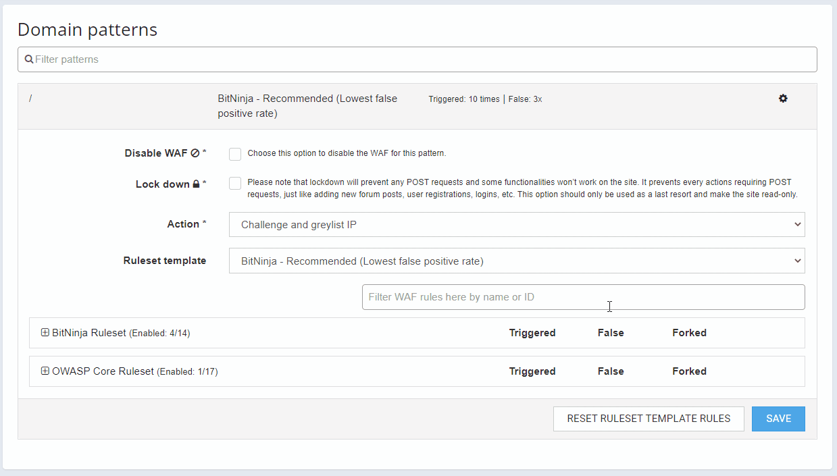Click the Filter WAF rules input box
The height and width of the screenshot is (476, 837).
click(583, 297)
